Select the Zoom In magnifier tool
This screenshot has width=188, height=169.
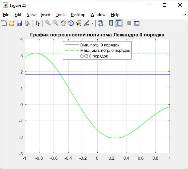[48, 23]
